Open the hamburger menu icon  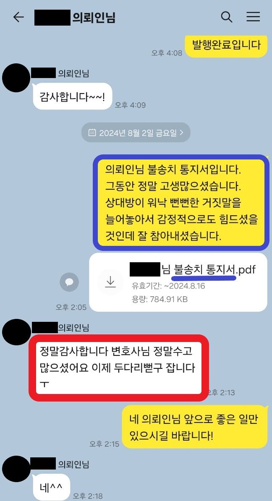click(x=253, y=17)
